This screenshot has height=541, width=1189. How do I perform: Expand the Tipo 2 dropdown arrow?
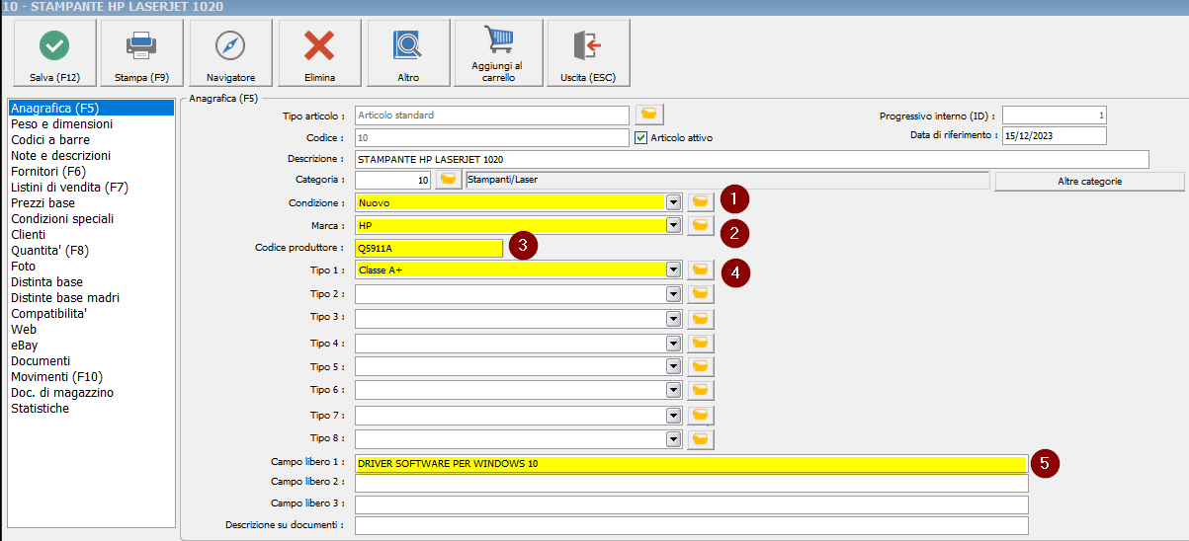[x=674, y=293]
